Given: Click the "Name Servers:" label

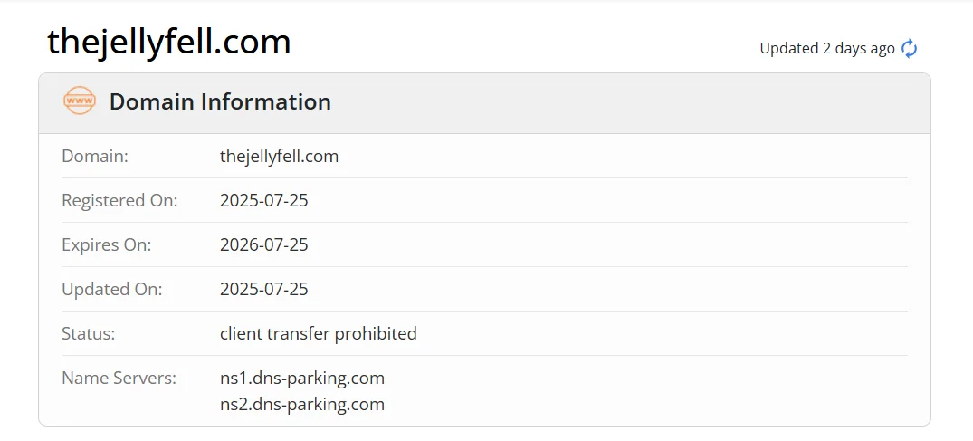Looking at the screenshot, I should [119, 378].
